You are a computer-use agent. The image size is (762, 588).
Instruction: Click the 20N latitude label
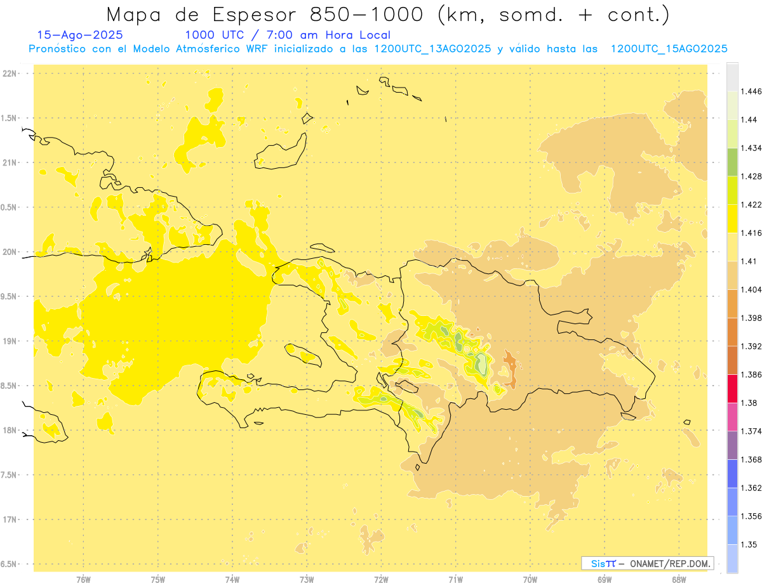pyautogui.click(x=11, y=252)
